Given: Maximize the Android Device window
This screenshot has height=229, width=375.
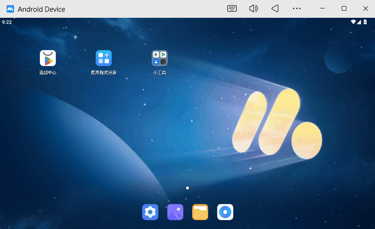Looking at the screenshot, I should coord(344,8).
